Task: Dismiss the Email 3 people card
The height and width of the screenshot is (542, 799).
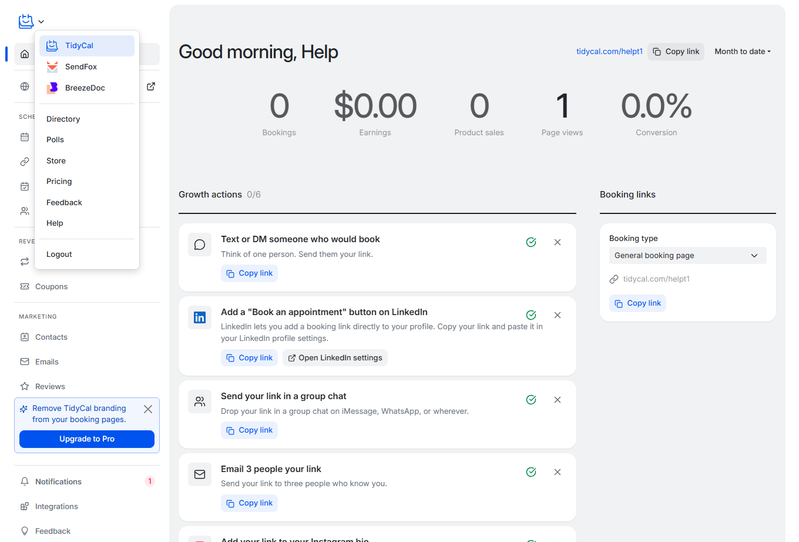Action: [x=558, y=472]
